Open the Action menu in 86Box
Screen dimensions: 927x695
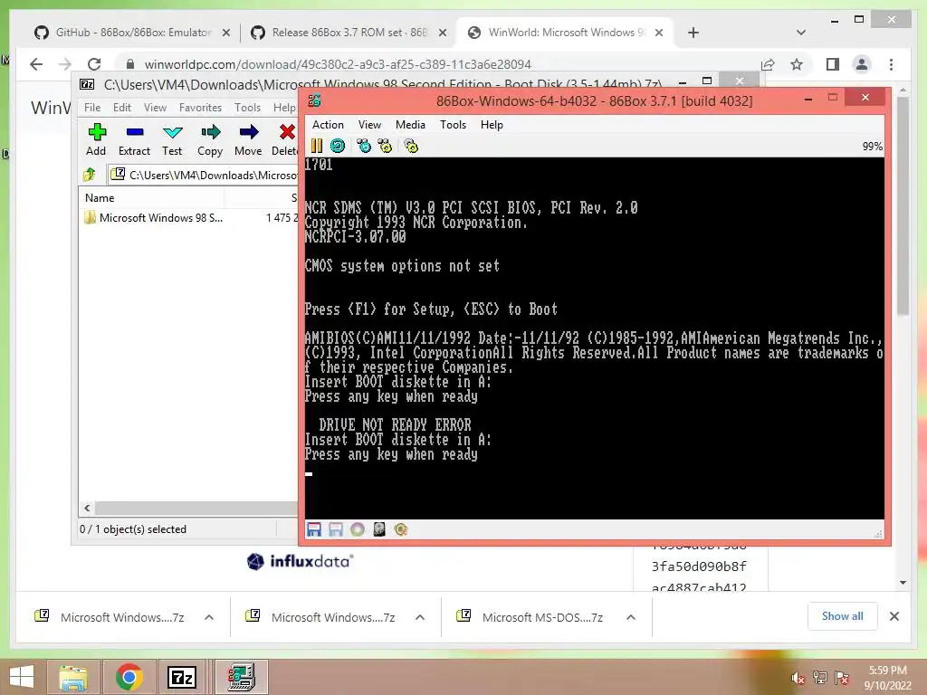(x=328, y=124)
